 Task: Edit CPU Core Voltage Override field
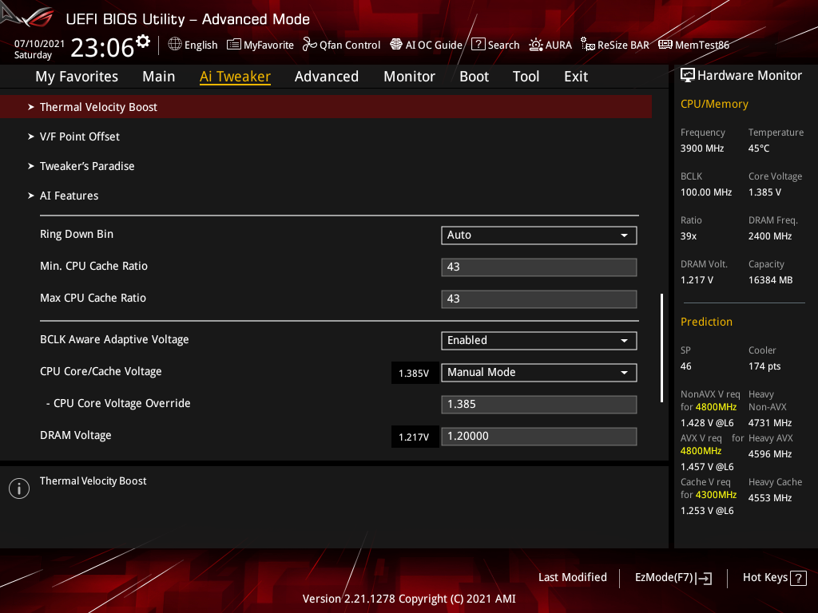pyautogui.click(x=539, y=404)
